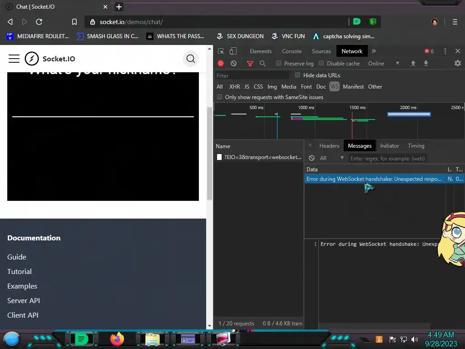The height and width of the screenshot is (349, 465).
Task: Open file explorer from the taskbar
Action: [153, 339]
